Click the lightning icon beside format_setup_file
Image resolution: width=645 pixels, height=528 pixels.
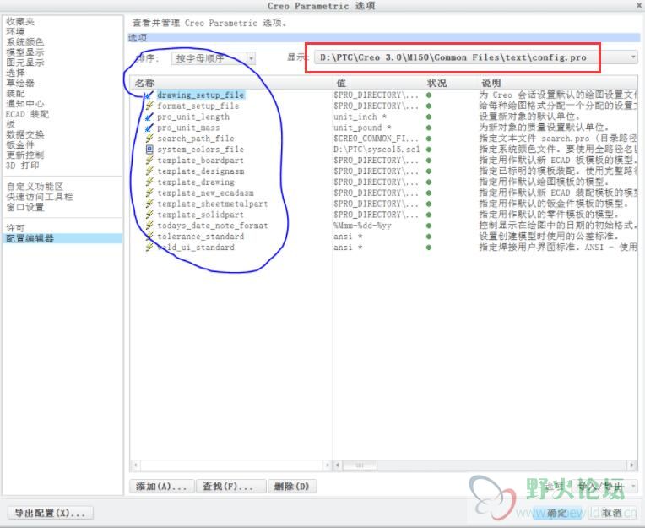pos(149,106)
